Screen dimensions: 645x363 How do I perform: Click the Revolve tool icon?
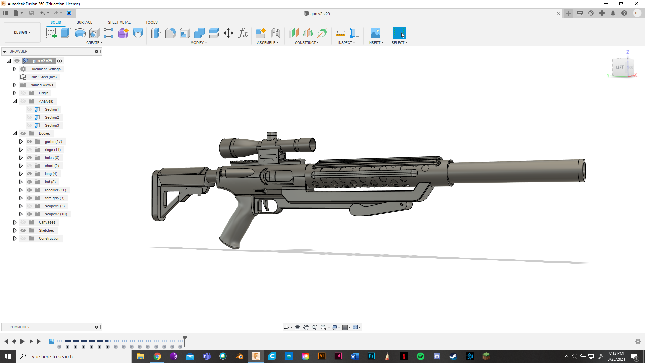[x=80, y=33]
